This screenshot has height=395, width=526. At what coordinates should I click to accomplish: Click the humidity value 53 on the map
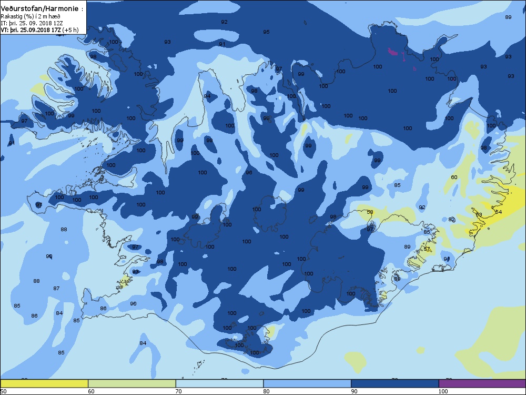pyautogui.click(x=479, y=215)
